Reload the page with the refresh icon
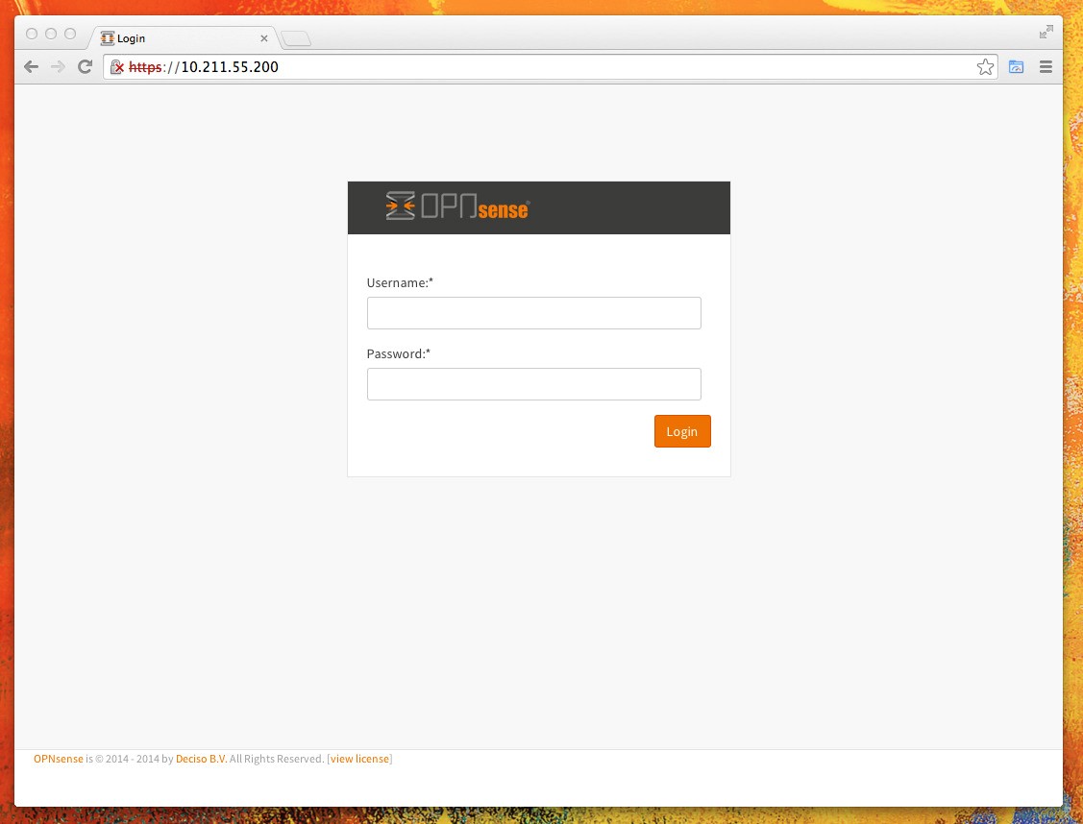This screenshot has width=1083, height=824. click(x=85, y=67)
